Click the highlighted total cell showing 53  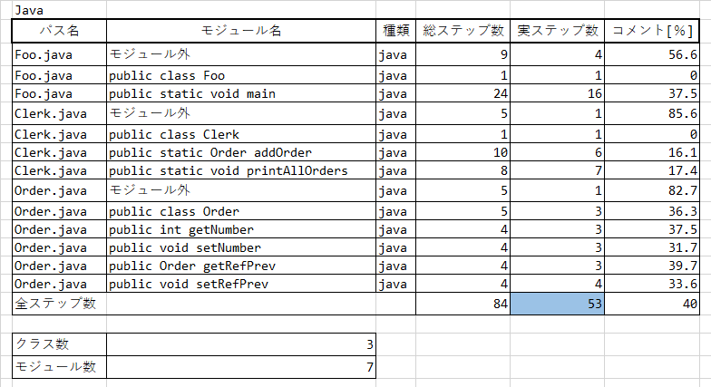[557, 304]
